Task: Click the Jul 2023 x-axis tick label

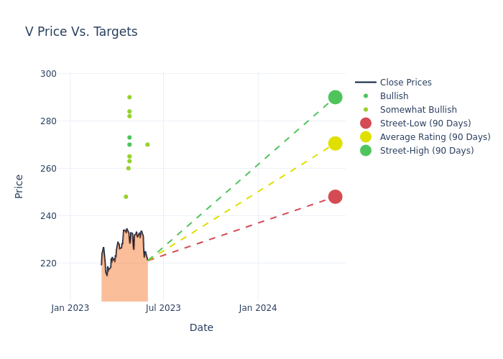Action: point(163,308)
